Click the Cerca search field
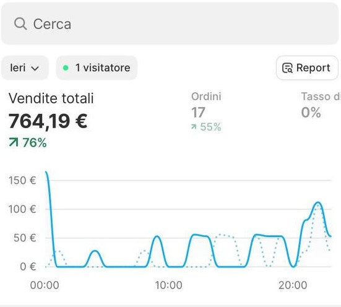This screenshot has height=307, width=341. coord(170,24)
